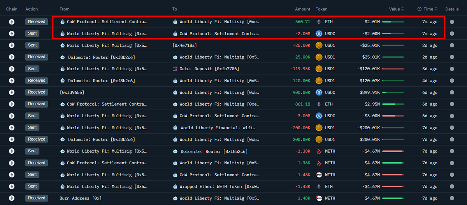The image size is (467, 205).
Task: Click the To column header
Action: coord(175,9)
